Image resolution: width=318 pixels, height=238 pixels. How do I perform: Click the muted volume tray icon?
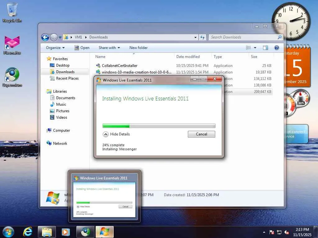point(287,232)
